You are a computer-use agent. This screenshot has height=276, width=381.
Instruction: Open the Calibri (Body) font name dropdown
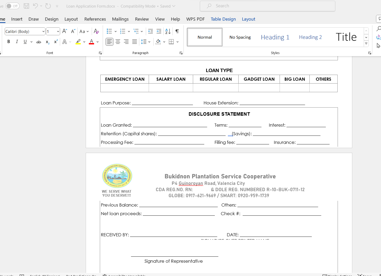point(43,32)
